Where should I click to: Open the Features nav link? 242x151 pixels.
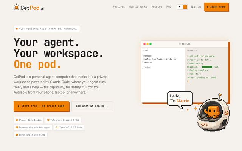click(x=119, y=7)
